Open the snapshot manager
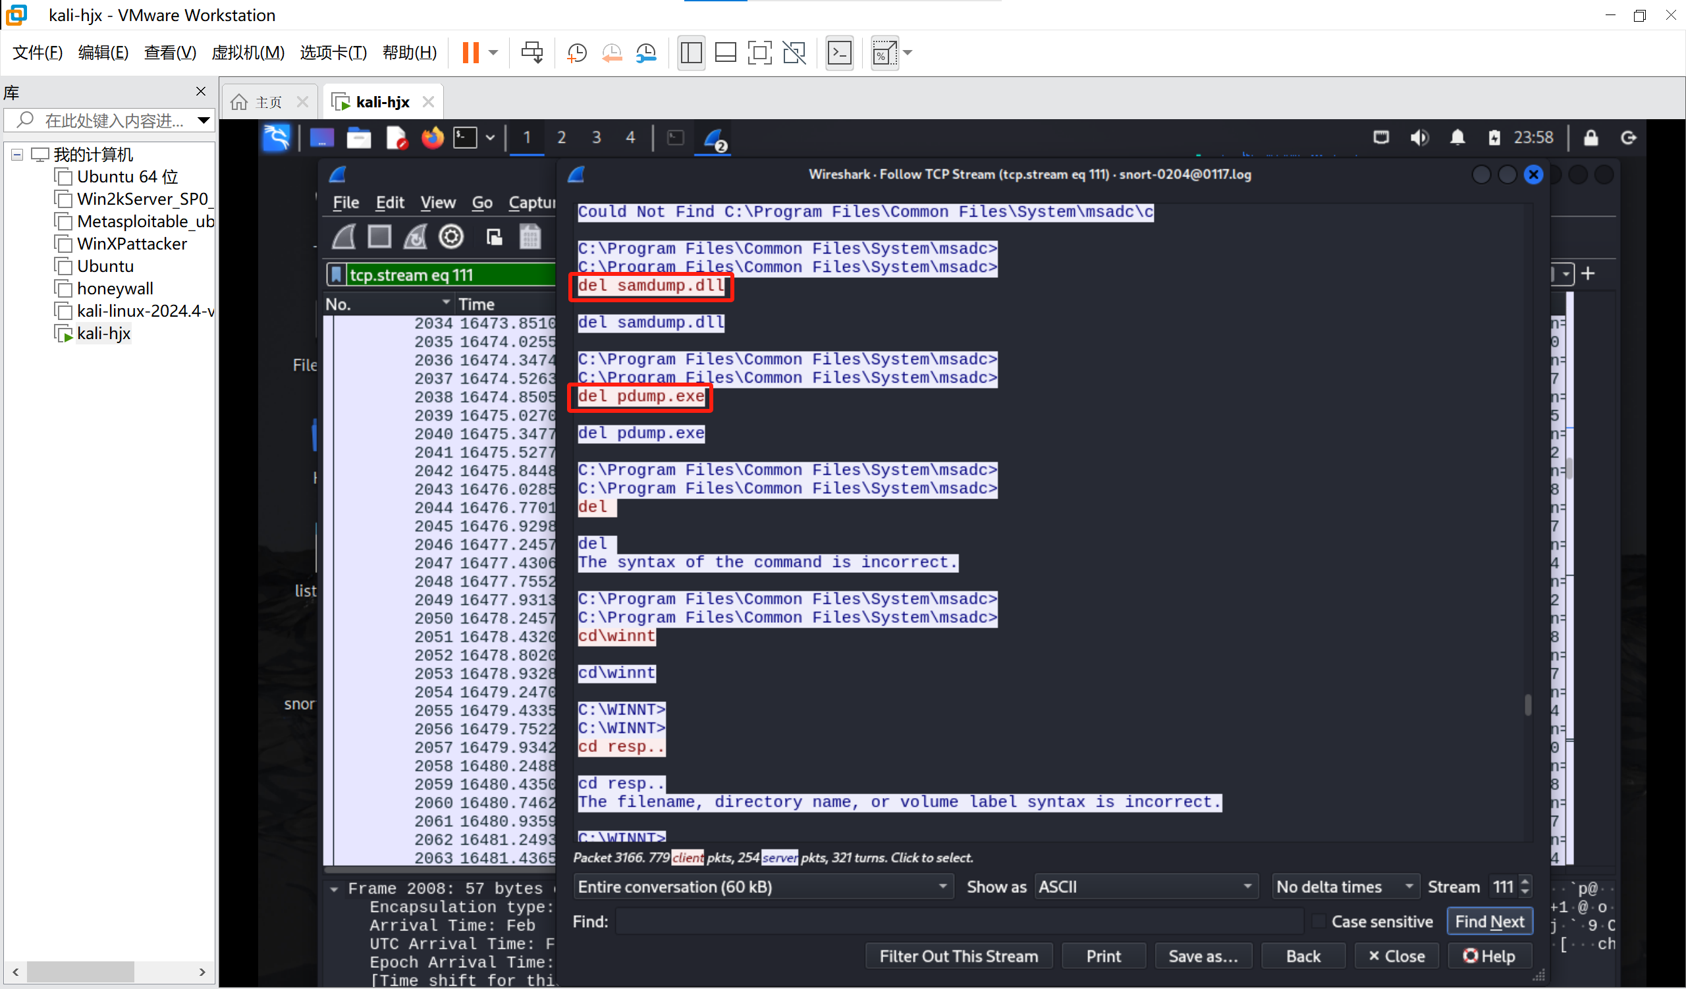Screen dimensions: 1686x989 tap(646, 52)
